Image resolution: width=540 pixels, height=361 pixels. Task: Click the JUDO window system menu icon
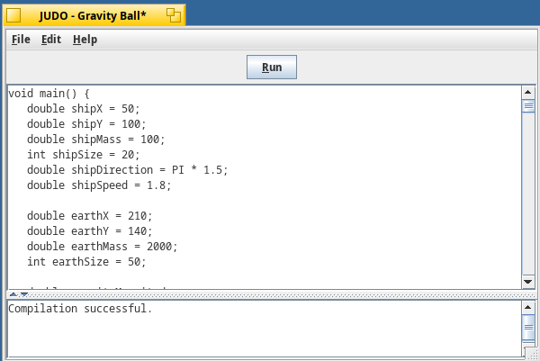[13, 15]
